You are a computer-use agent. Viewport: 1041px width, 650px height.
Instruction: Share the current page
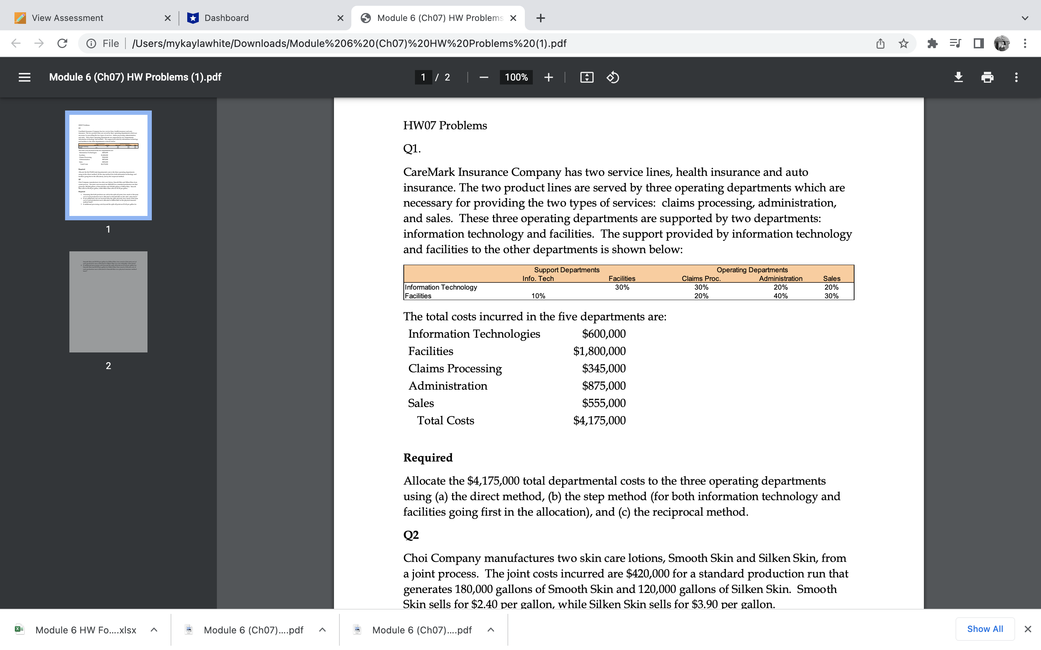pyautogui.click(x=880, y=43)
